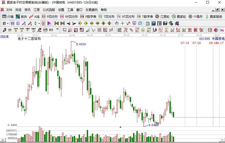Jump to the last bar
The width and height of the screenshot is (225, 143).
63,23
